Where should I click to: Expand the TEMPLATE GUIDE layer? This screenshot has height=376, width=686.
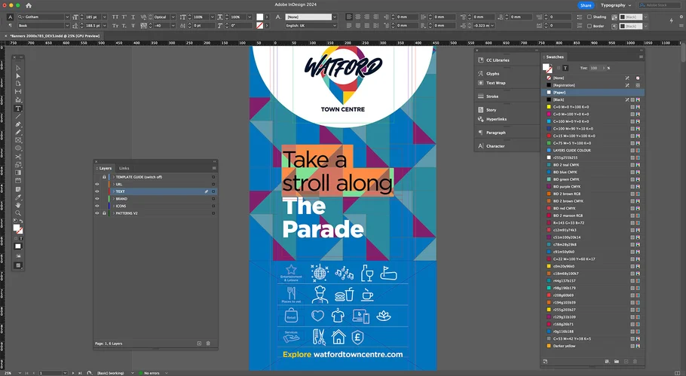[x=114, y=177]
